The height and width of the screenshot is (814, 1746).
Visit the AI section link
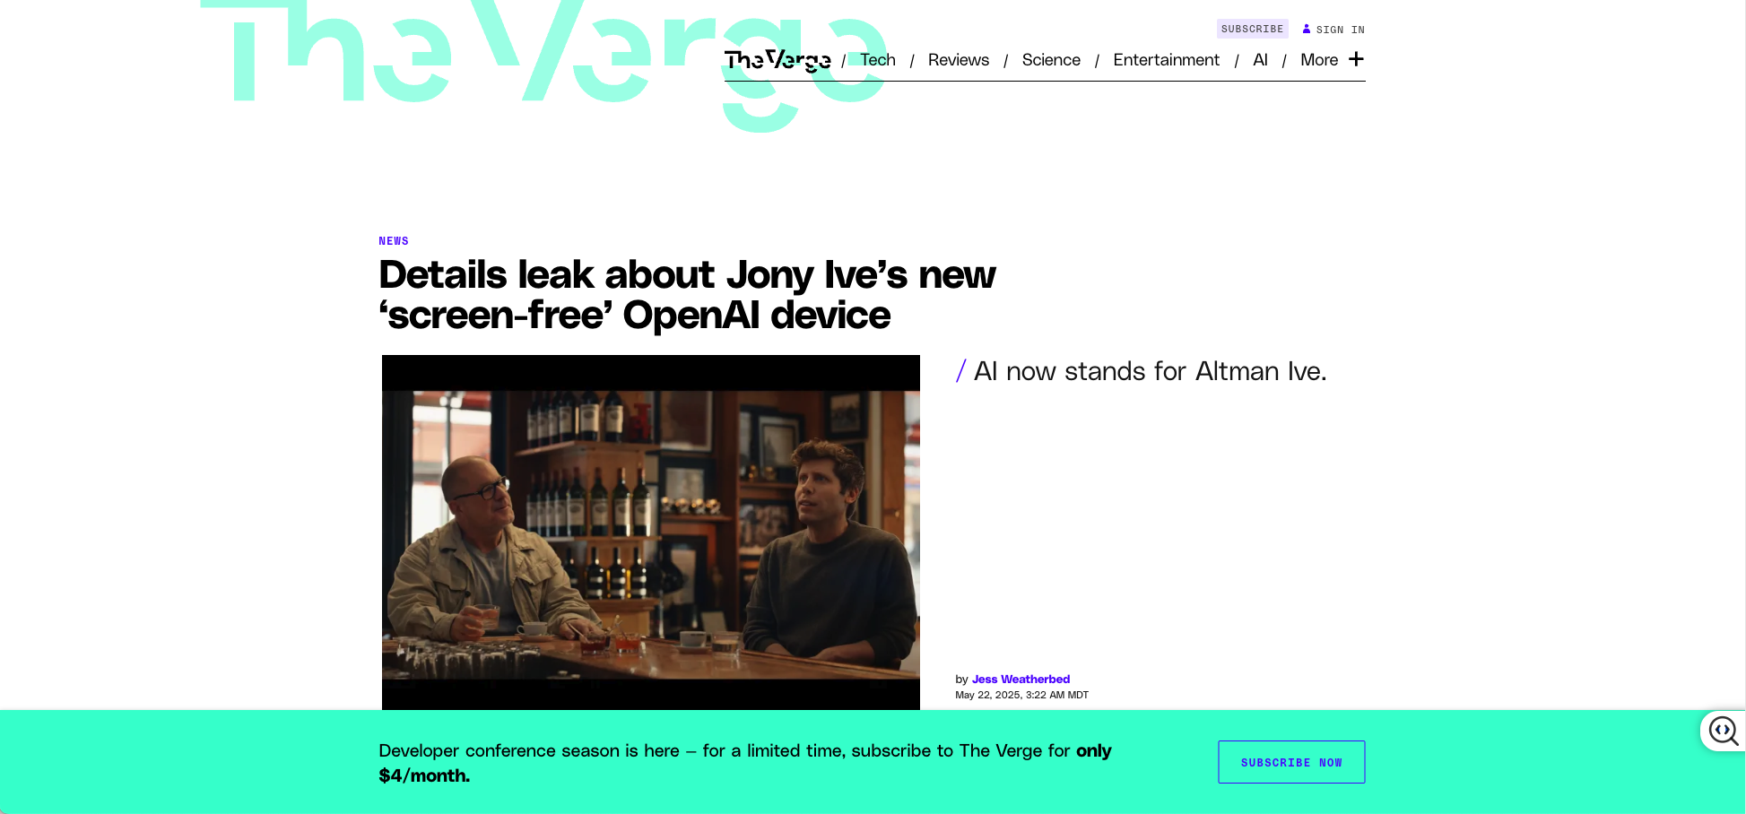pos(1260,60)
